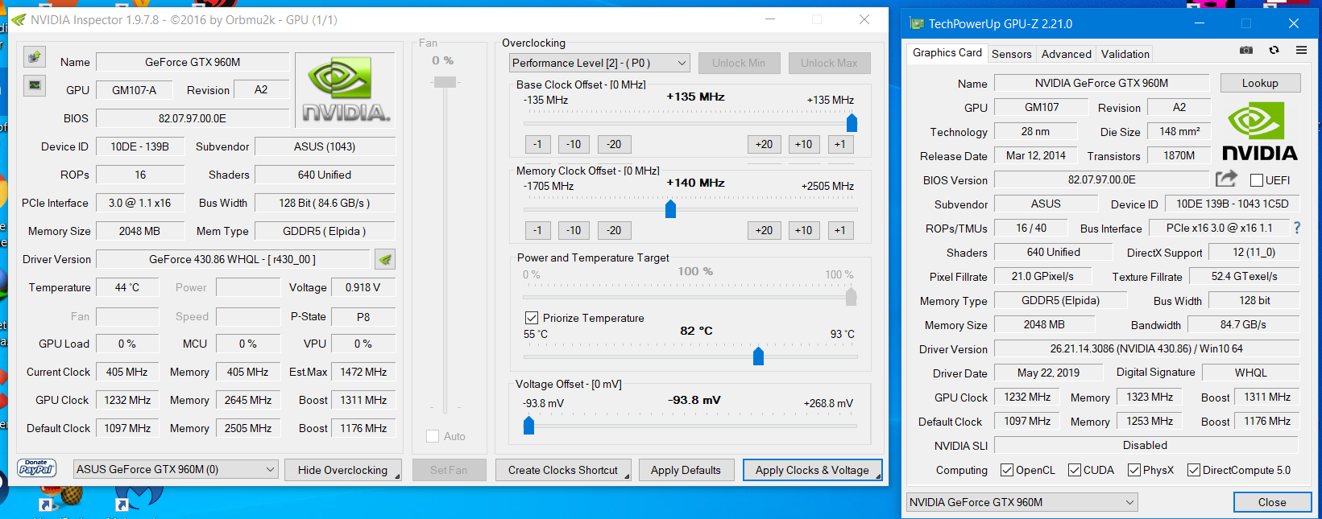Click the Close button in GPU-Z
Image resolution: width=1322 pixels, height=519 pixels.
pyautogui.click(x=1272, y=502)
